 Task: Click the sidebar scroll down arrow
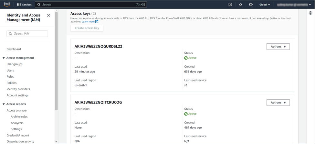tap(56, 142)
